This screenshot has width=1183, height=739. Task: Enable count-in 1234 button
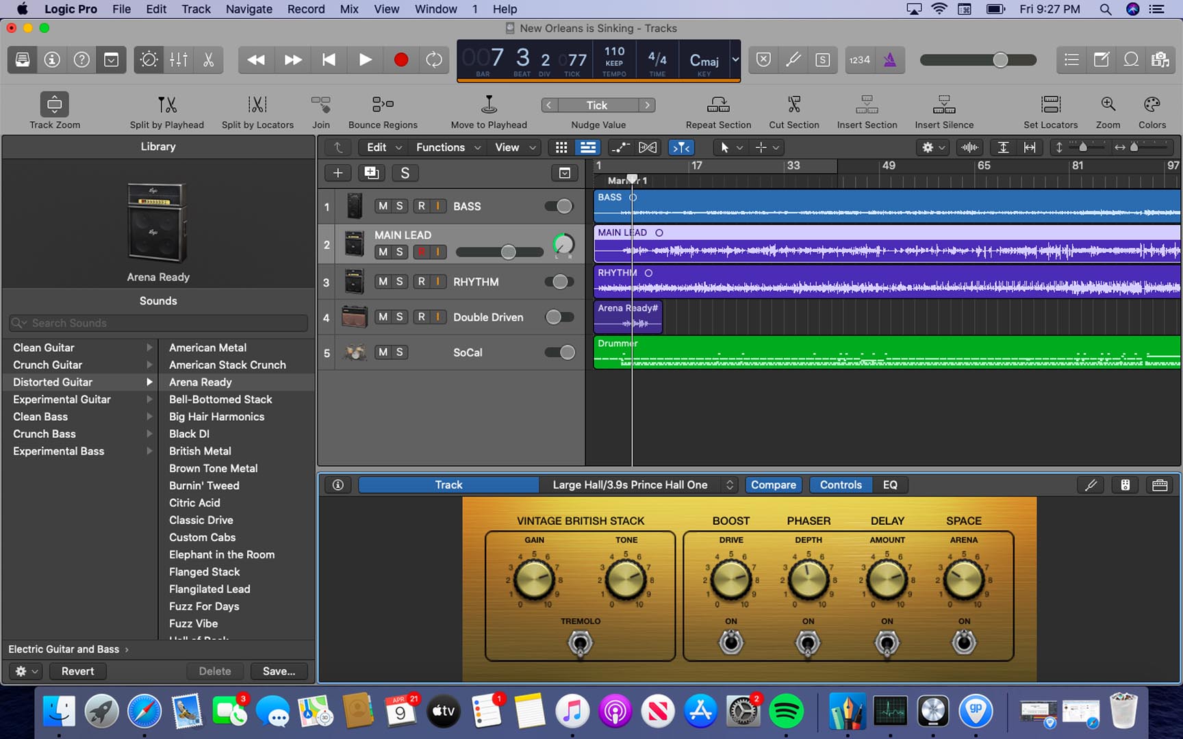point(859,60)
